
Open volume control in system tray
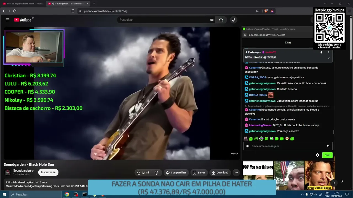pos(315,194)
